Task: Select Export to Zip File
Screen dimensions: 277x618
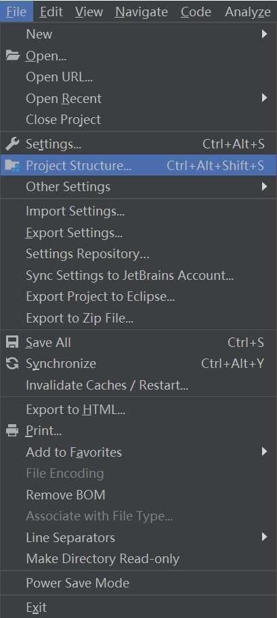Action: [138, 318]
